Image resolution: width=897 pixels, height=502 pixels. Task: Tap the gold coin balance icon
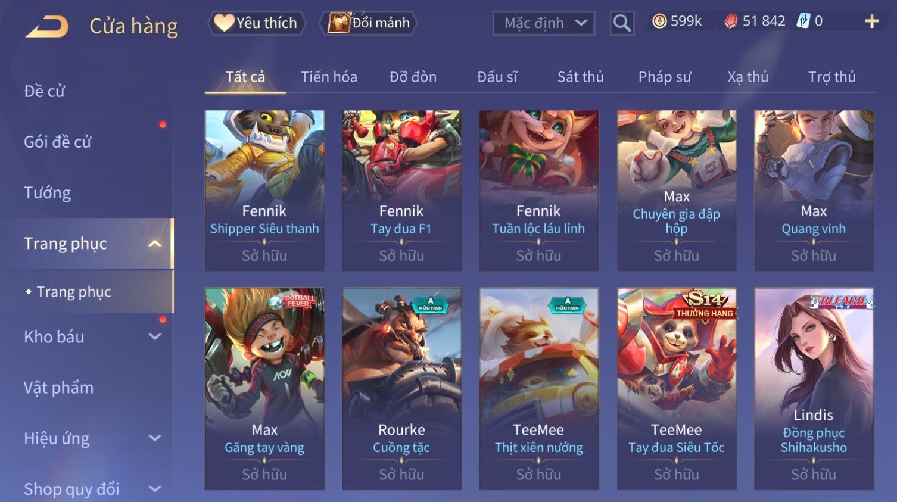(659, 21)
